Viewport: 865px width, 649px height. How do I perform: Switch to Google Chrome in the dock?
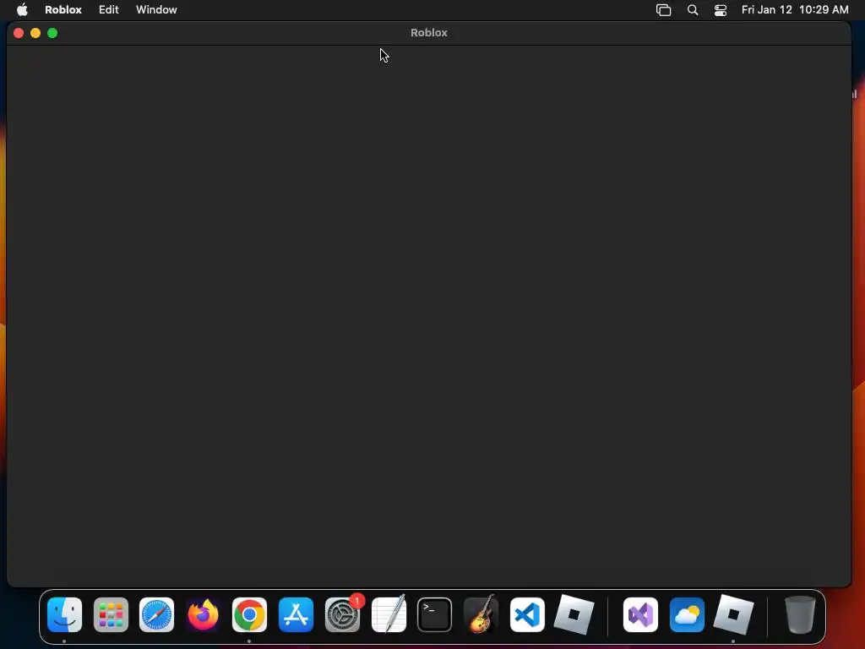coord(249,615)
